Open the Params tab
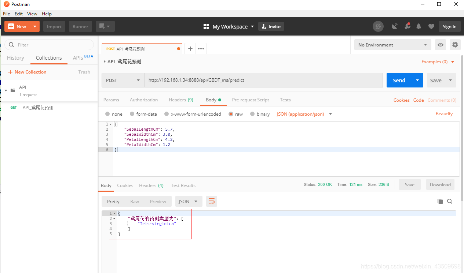Screen dimensions: 464x273 click(x=111, y=100)
